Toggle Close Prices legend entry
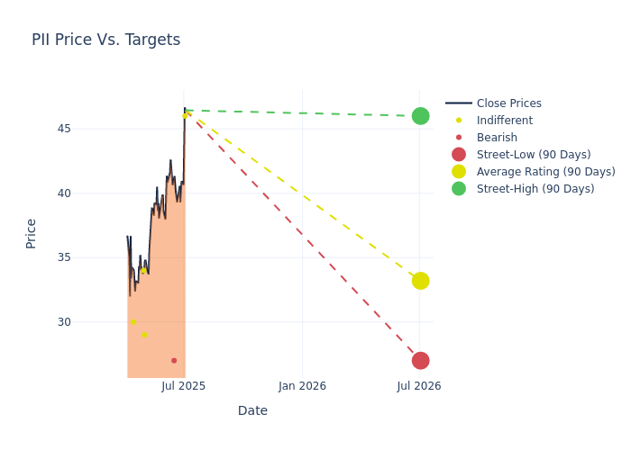 pos(508,103)
